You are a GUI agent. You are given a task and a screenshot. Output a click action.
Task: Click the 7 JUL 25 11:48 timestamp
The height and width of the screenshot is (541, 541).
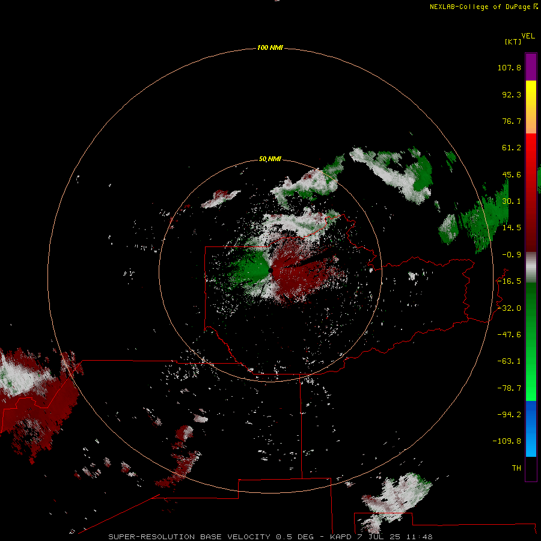[x=396, y=537]
